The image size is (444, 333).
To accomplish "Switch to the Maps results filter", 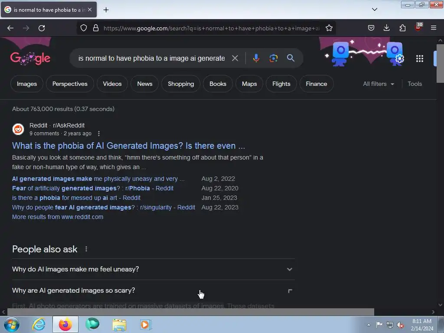I will (249, 84).
